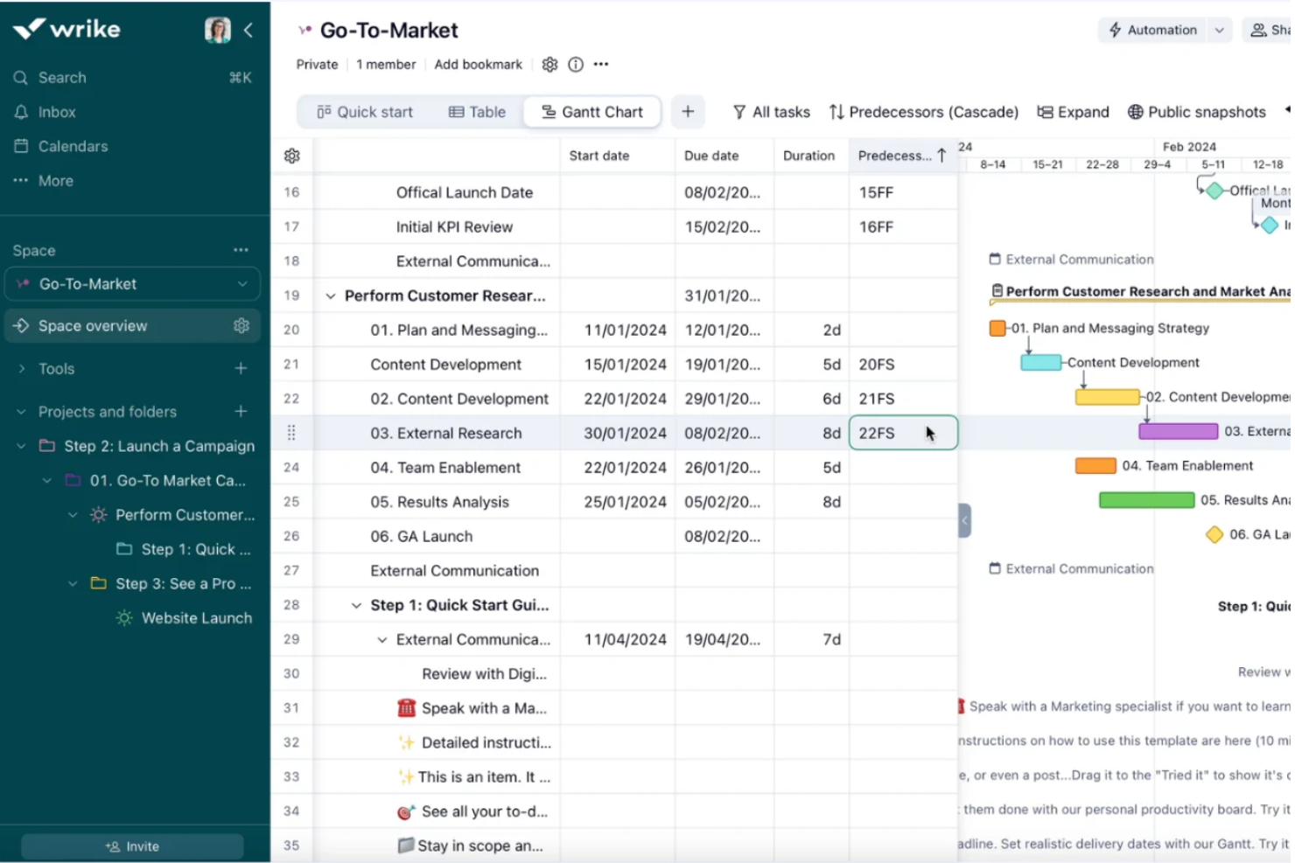Expand the Tools section

coord(22,368)
